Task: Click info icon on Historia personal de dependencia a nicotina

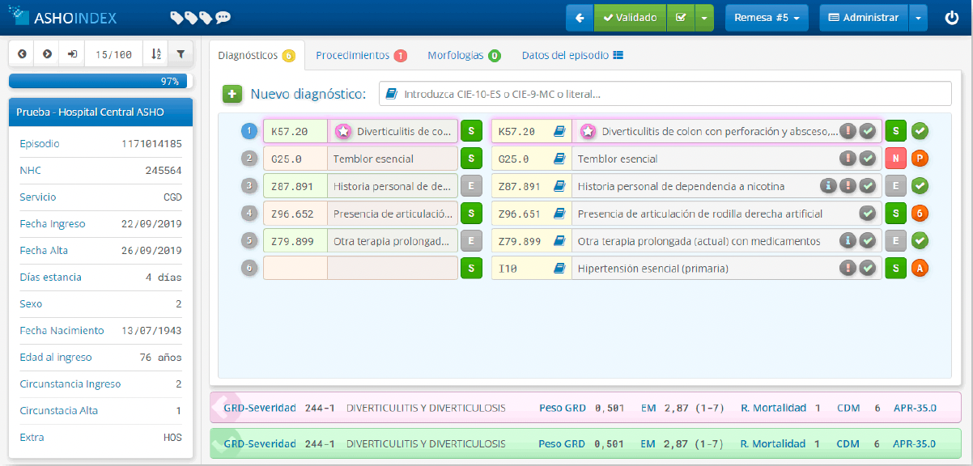Action: (x=827, y=186)
